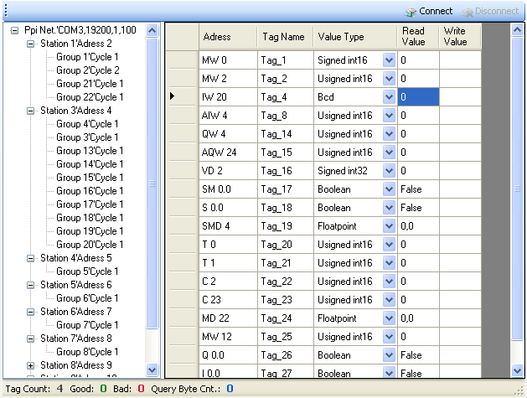
Task: Collapse Station 1'Adress 2 tree node
Action: 31,44
